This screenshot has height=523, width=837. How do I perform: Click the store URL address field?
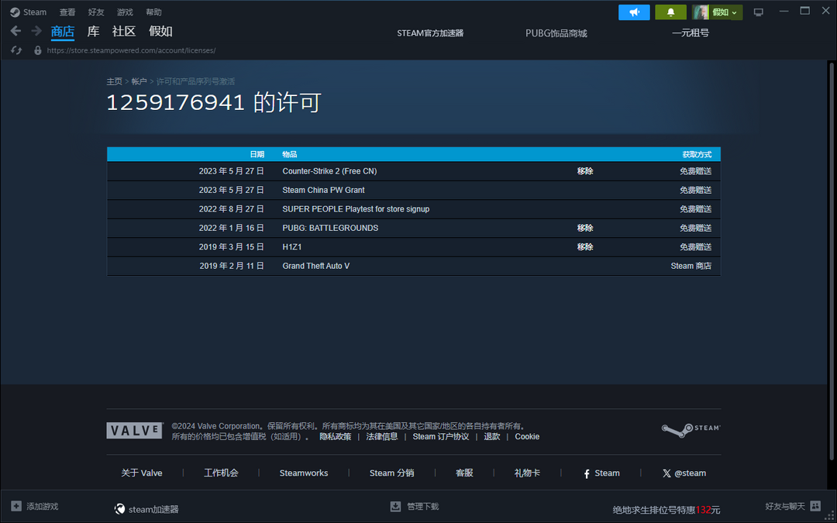pos(131,50)
